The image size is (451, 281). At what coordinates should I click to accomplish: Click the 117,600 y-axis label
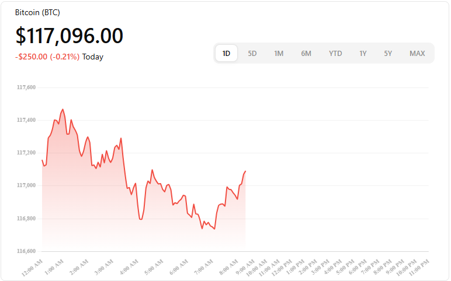[x=26, y=87]
